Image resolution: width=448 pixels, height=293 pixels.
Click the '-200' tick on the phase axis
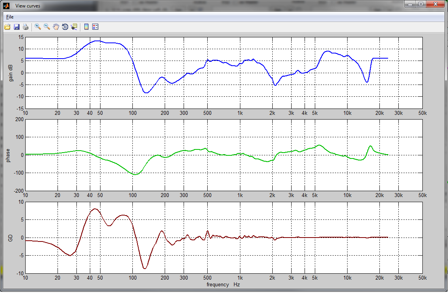(x=19, y=191)
